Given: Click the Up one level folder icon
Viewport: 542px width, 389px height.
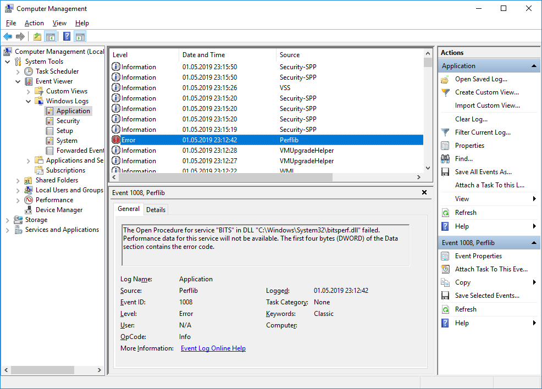Looking at the screenshot, I should pyautogui.click(x=37, y=36).
